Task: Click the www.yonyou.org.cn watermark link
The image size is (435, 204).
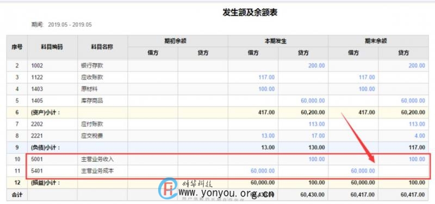Action: coord(226,193)
